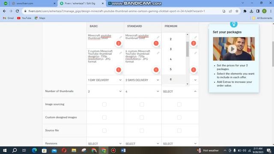This screenshot has height=154, width=274.
Task: Check Image sourcing for Standard package
Action: coord(142,104)
